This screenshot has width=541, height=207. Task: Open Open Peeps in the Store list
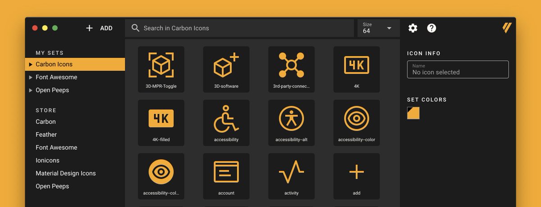pyautogui.click(x=52, y=186)
